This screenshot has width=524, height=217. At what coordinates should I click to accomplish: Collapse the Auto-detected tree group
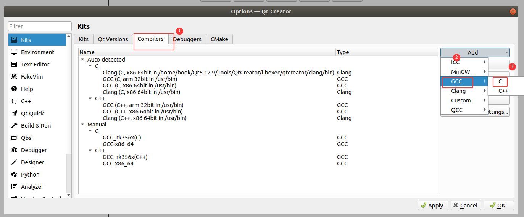[82, 60]
